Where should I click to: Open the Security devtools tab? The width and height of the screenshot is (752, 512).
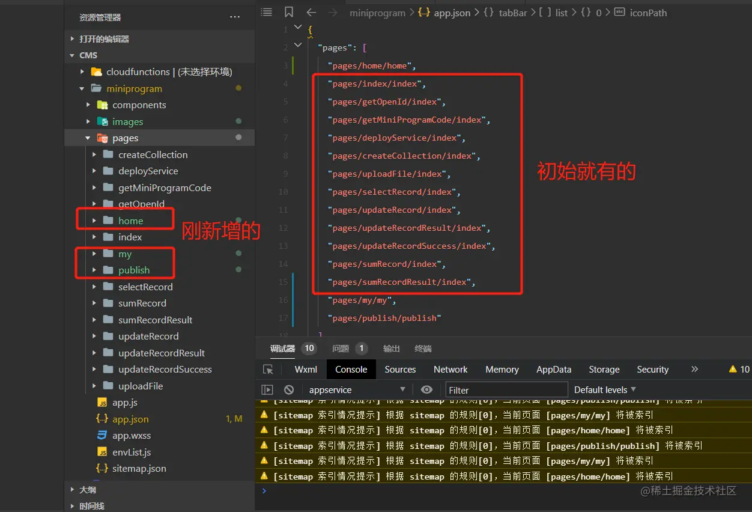tap(653, 369)
